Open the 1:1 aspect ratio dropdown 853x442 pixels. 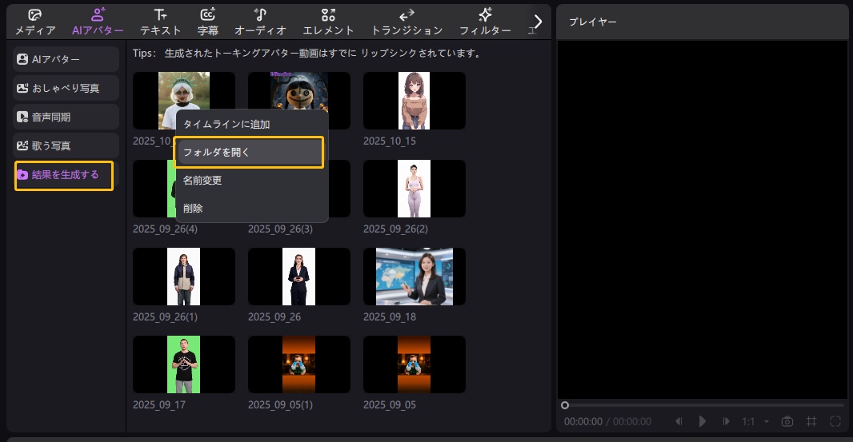coord(755,421)
